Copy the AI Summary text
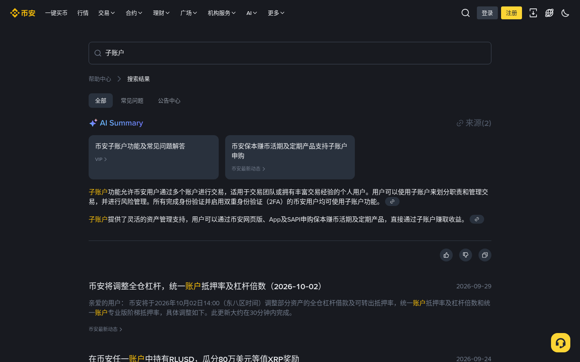 pos(485,255)
